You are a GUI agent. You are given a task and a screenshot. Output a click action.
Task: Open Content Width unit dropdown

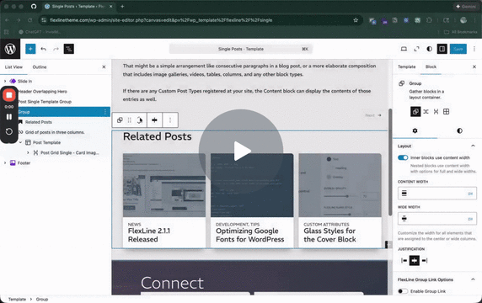point(470,194)
